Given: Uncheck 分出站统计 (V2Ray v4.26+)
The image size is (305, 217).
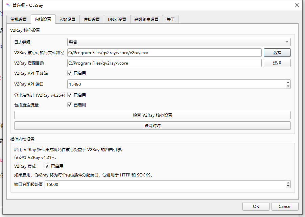Looking at the screenshot, I should 69,95.
